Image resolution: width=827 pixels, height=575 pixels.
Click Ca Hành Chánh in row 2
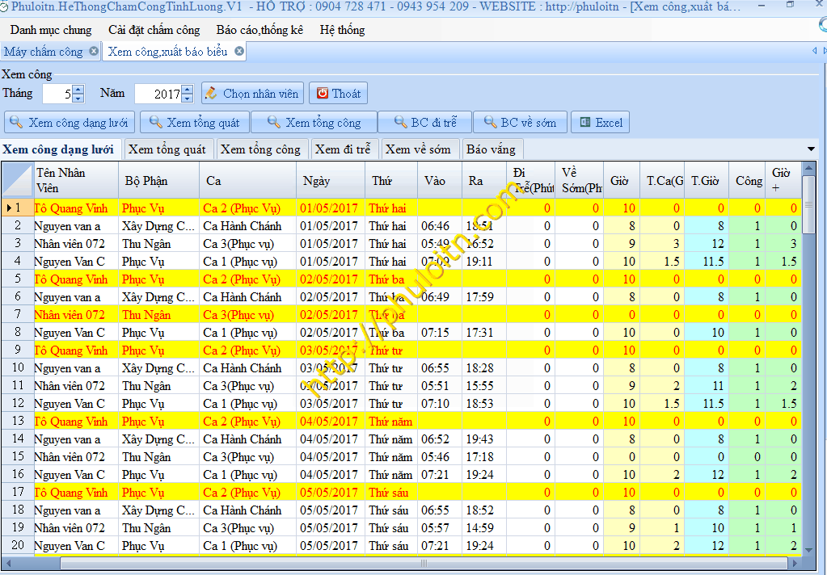pyautogui.click(x=248, y=226)
